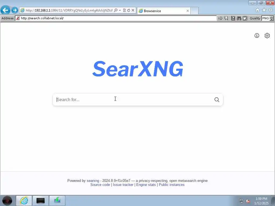Click the Browservice find binoculars icon
Image resolution: width=275 pixels, height=206 pixels.
click(x=239, y=18)
